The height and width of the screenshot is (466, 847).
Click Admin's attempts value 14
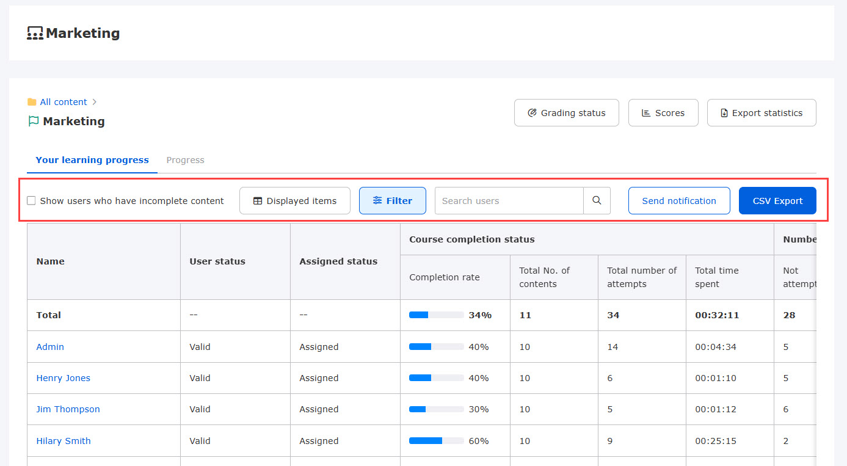click(613, 347)
